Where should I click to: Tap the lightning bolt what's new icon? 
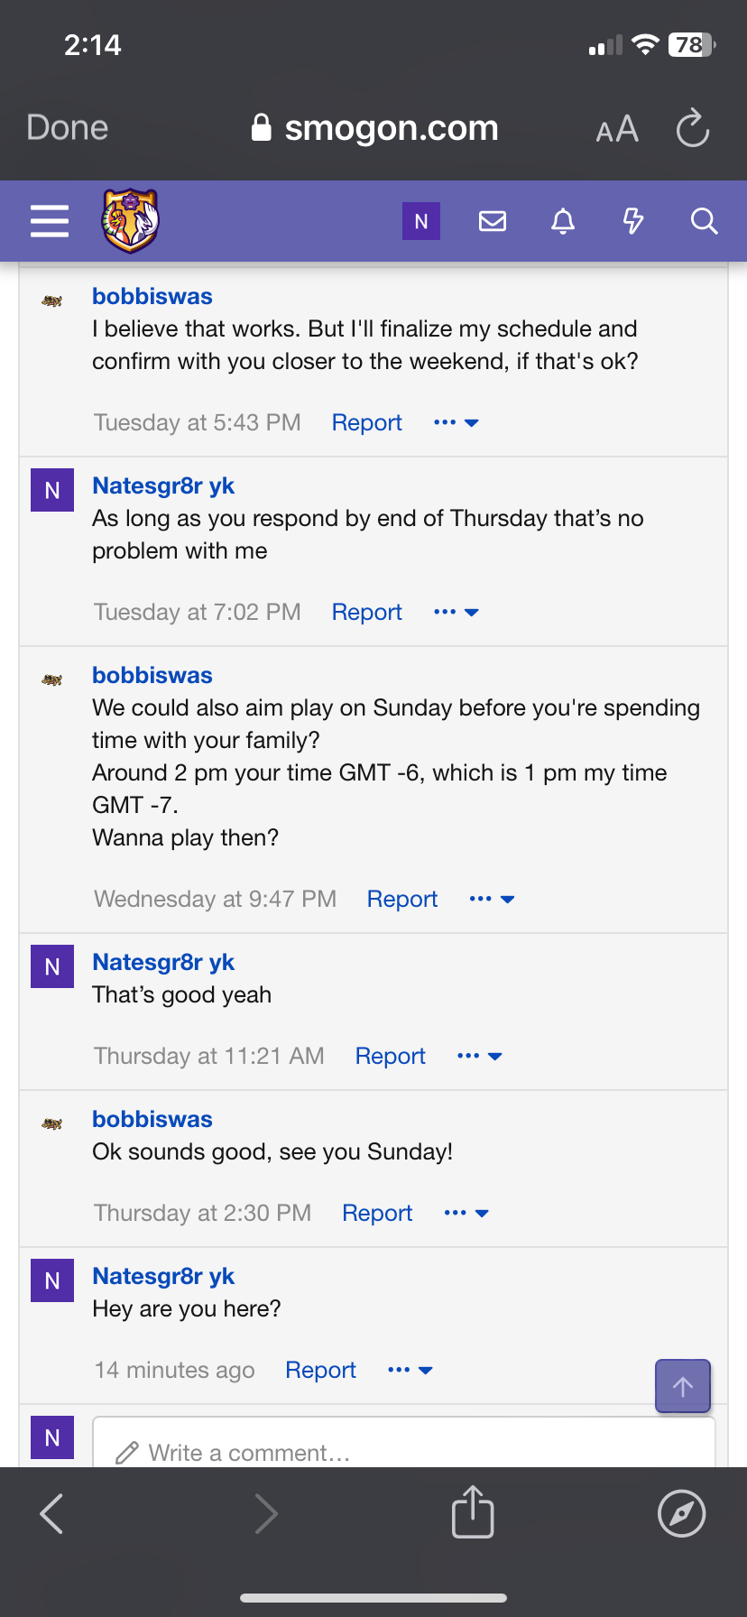633,221
